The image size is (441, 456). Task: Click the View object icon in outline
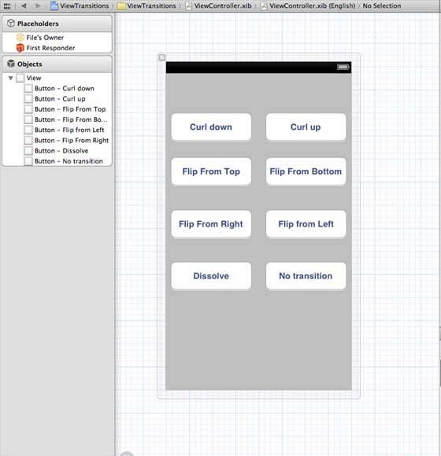point(20,78)
